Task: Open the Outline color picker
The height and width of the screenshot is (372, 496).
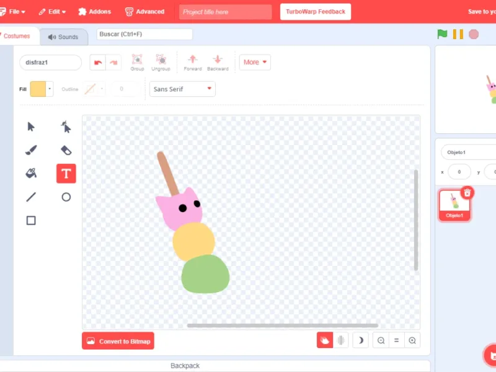Action: (x=94, y=89)
